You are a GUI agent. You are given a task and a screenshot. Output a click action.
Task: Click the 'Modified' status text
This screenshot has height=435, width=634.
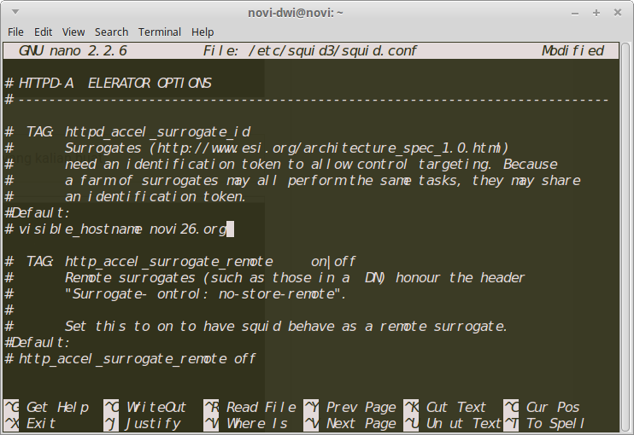572,51
